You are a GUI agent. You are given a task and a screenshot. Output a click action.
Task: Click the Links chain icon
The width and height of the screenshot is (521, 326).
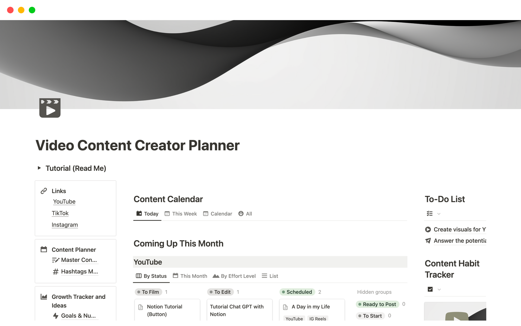tap(44, 191)
